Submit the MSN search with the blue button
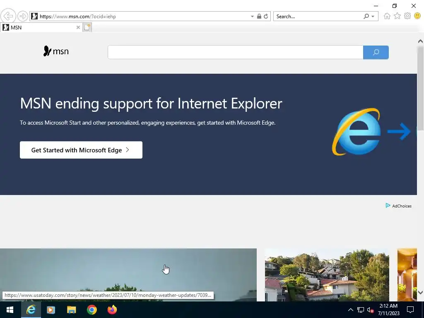The height and width of the screenshot is (318, 424). tap(376, 52)
